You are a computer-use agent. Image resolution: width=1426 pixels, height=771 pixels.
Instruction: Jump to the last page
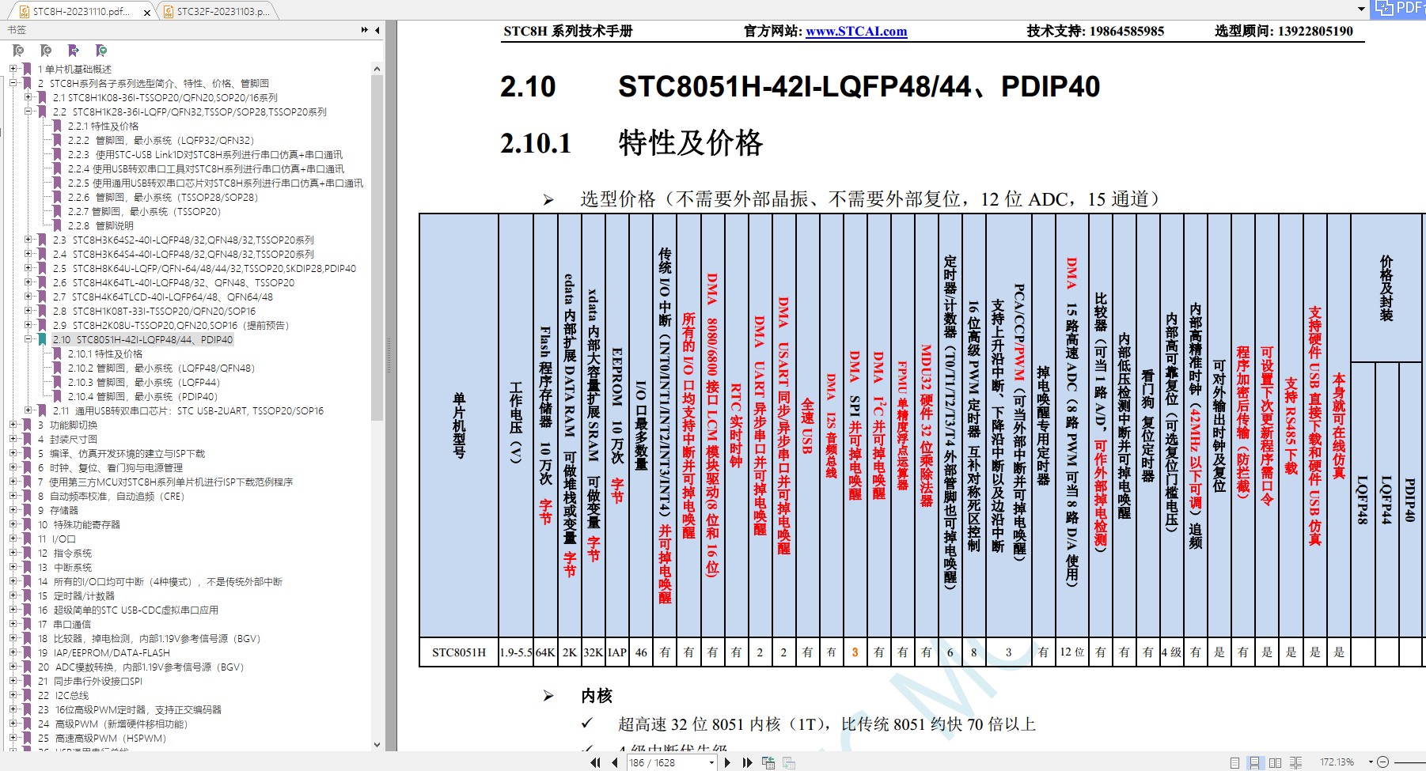pos(747,762)
